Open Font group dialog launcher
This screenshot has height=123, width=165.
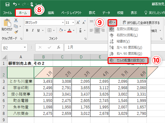85,39
